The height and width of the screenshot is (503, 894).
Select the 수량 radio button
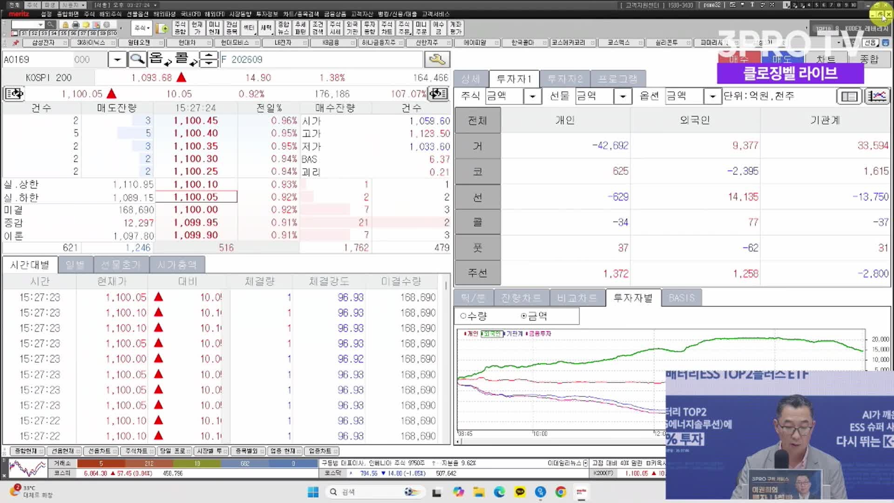[x=463, y=316]
